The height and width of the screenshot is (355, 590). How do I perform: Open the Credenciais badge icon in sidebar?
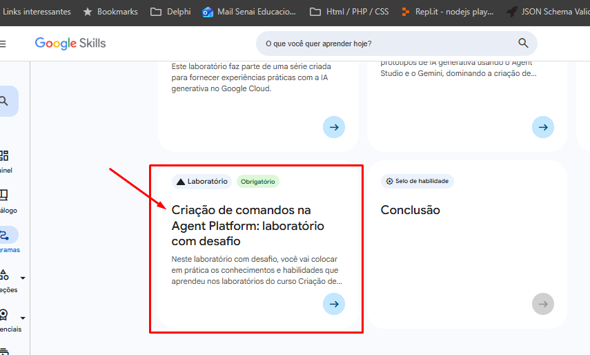coord(3,314)
